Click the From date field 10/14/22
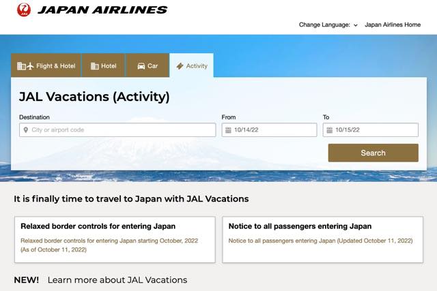 [x=269, y=130]
